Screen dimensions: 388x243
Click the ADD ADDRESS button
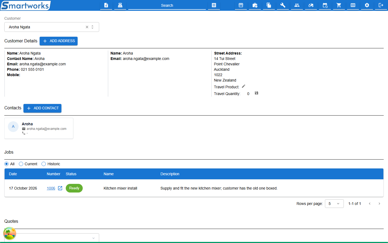click(x=58, y=41)
